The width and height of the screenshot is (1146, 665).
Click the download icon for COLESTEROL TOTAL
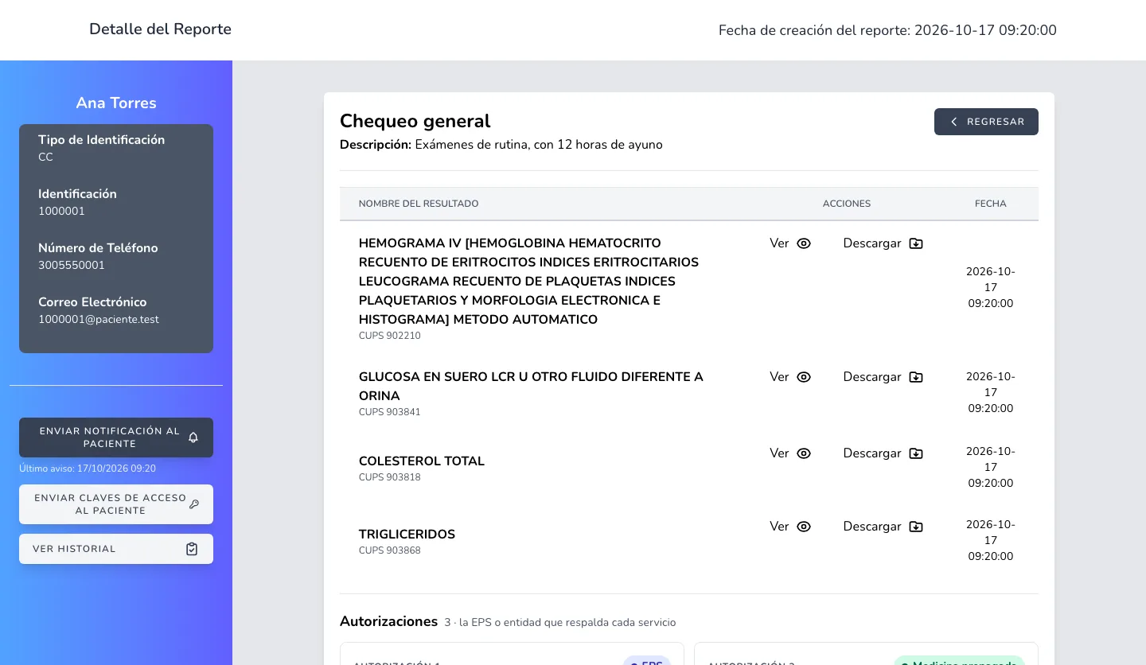click(916, 453)
